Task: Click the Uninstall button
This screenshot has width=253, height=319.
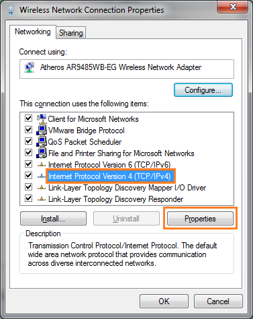Action: pyautogui.click(x=126, y=219)
